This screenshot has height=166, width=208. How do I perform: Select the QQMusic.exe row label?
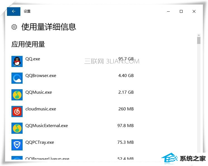(x=39, y=92)
